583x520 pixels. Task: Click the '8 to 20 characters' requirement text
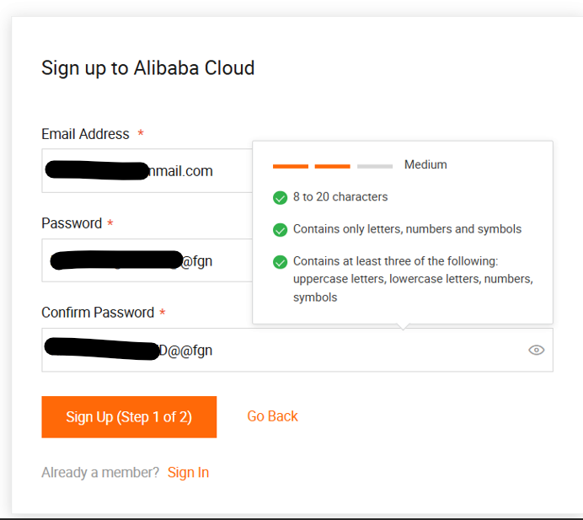(340, 197)
